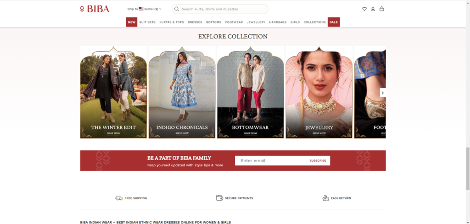Open the user account icon

click(373, 9)
